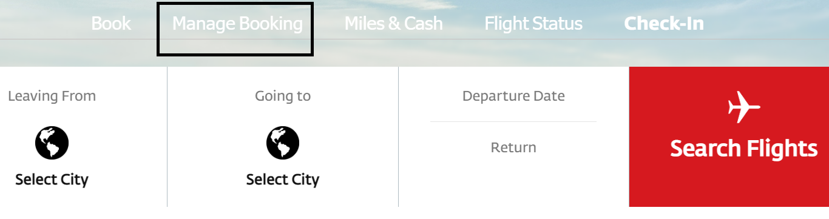Switch to the Manage Booking tab
Screen dimensions: 829x219
click(x=237, y=24)
